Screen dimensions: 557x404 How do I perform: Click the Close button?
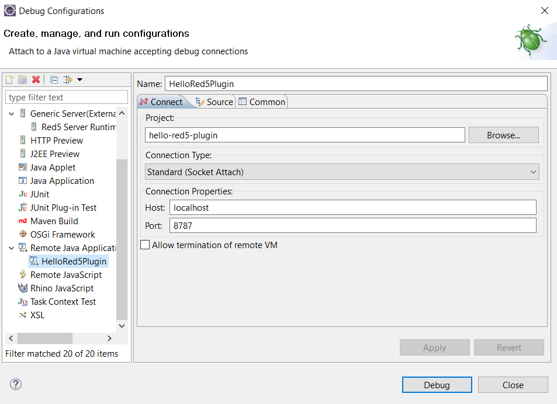[x=513, y=385]
